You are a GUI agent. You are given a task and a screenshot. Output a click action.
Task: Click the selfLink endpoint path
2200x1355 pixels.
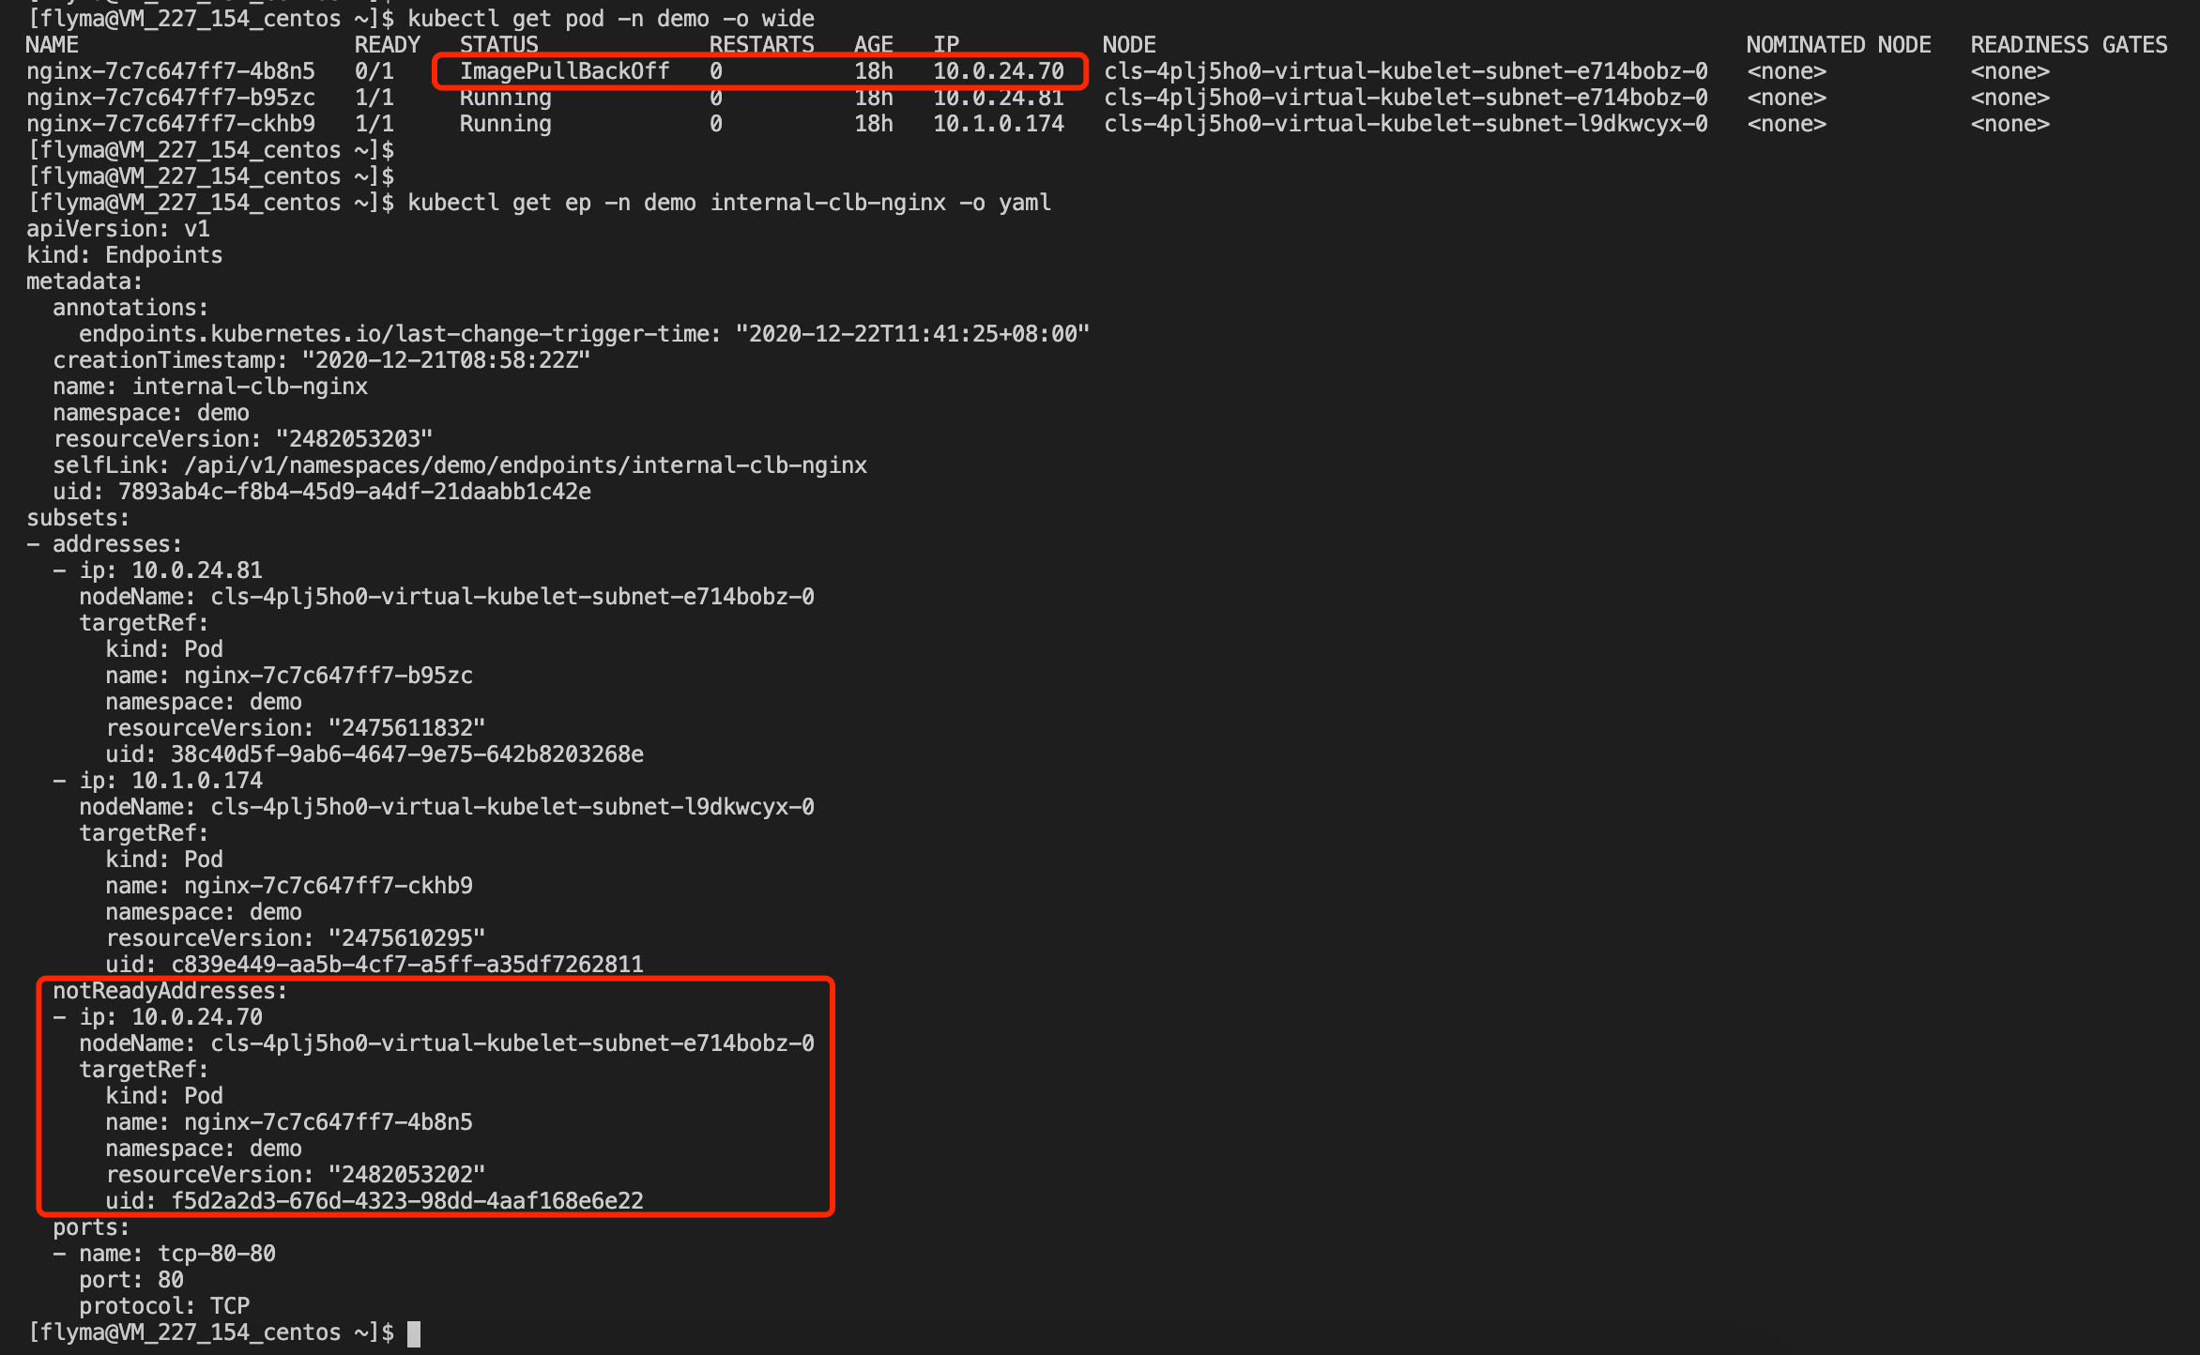click(525, 465)
